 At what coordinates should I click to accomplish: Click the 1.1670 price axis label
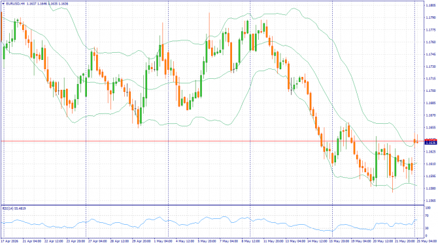pos(430,115)
